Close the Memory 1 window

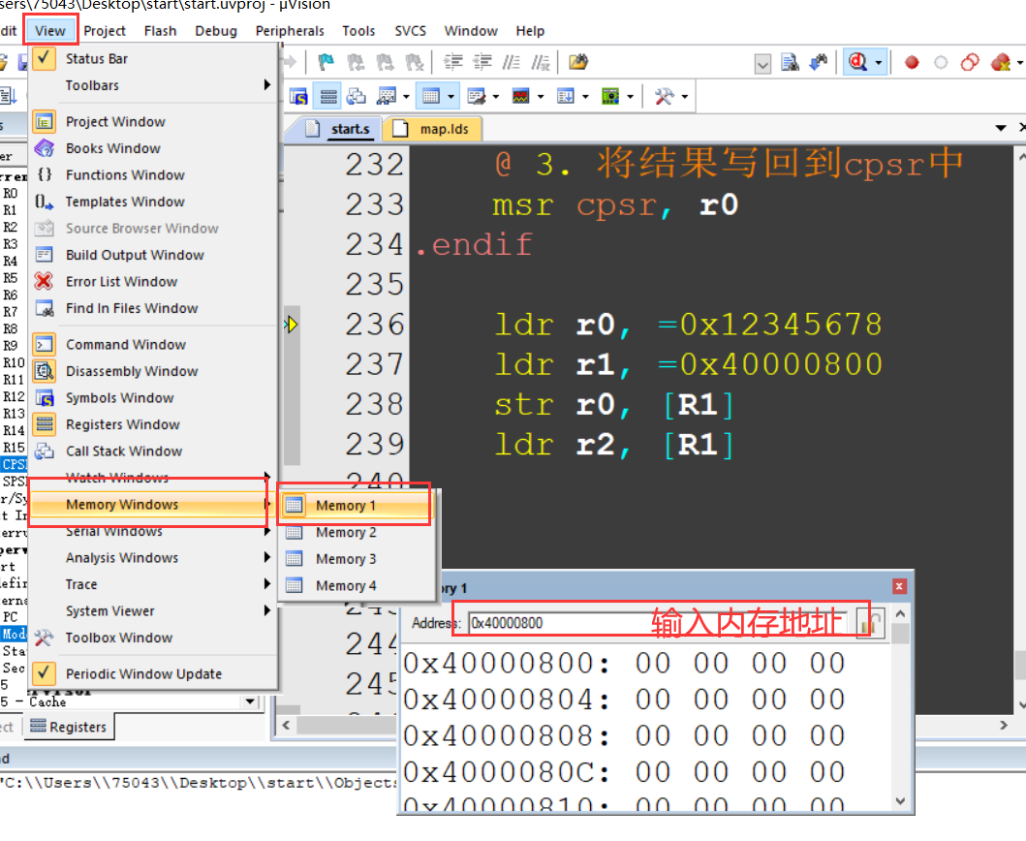(x=899, y=586)
